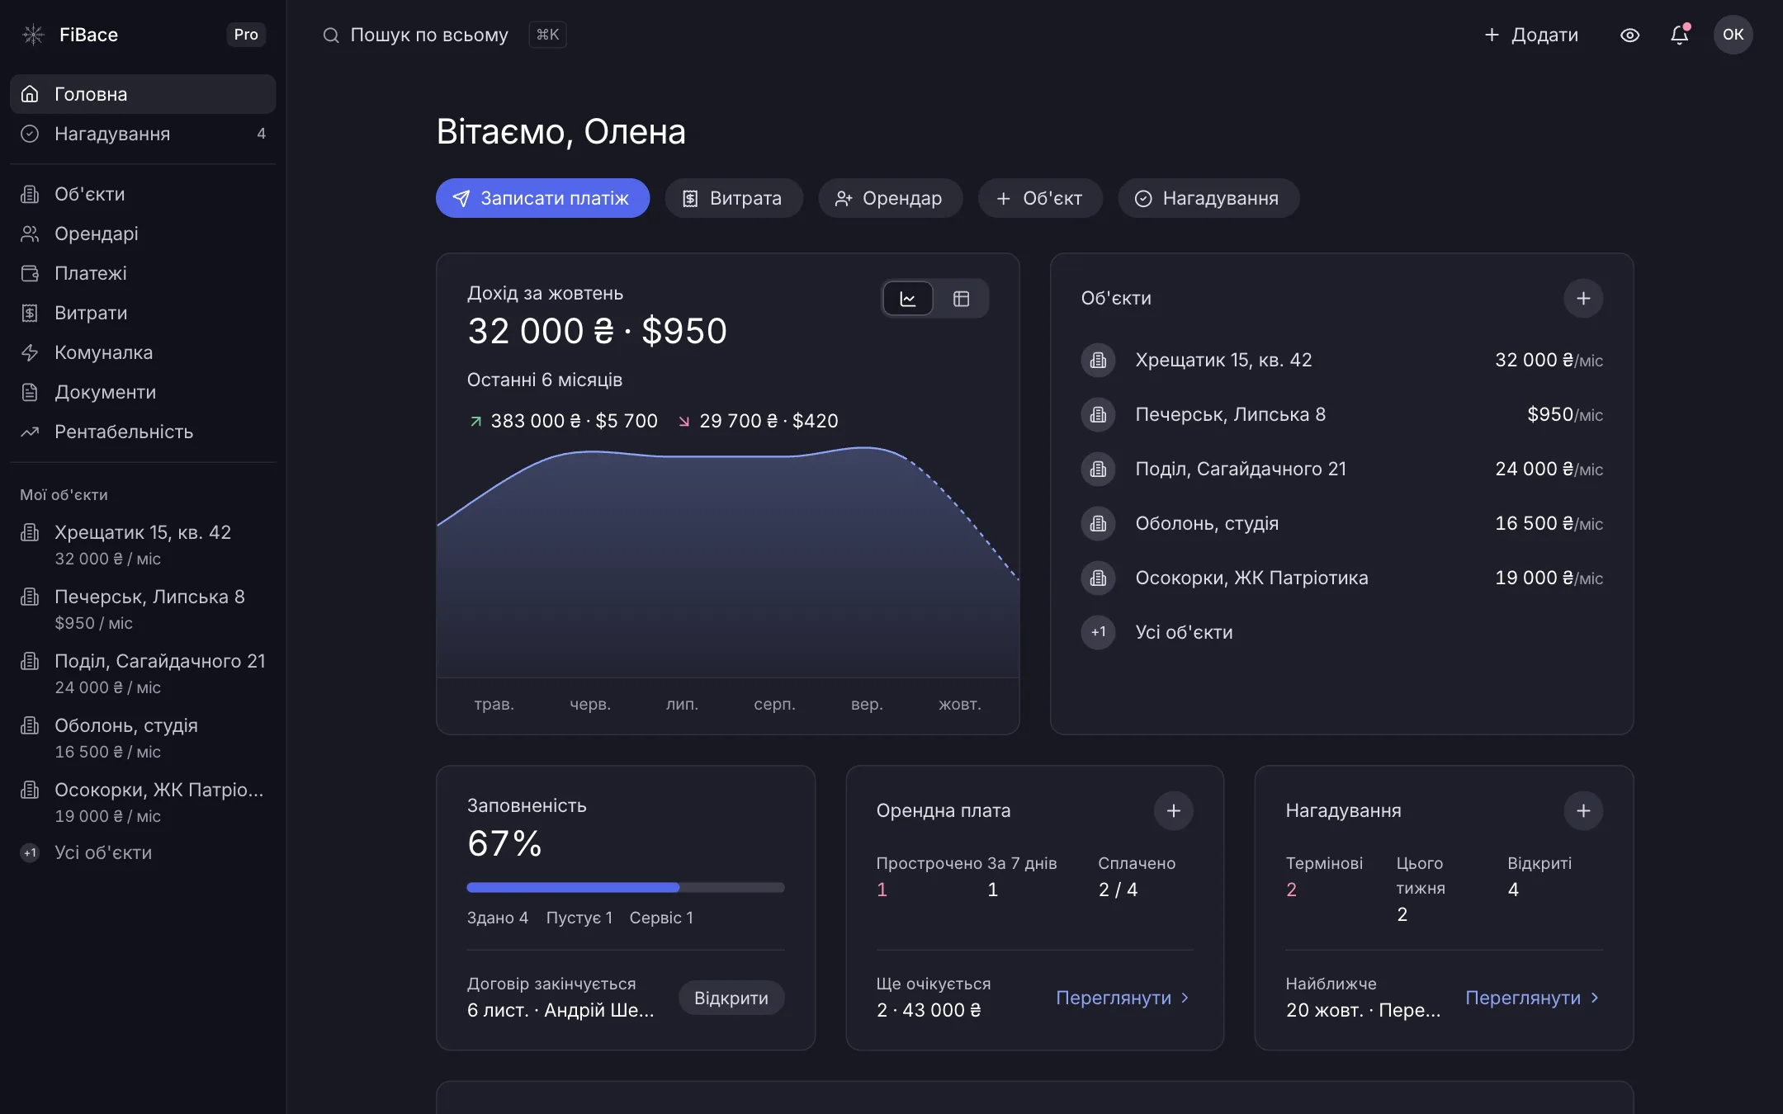
Task: Open Документи from sidebar
Action: [x=143, y=392]
